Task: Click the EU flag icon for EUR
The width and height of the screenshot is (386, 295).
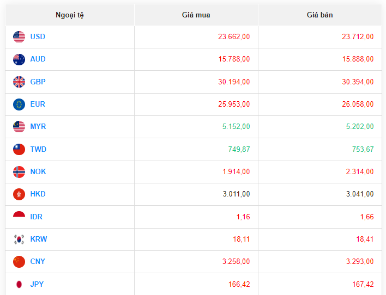Action: (x=19, y=105)
